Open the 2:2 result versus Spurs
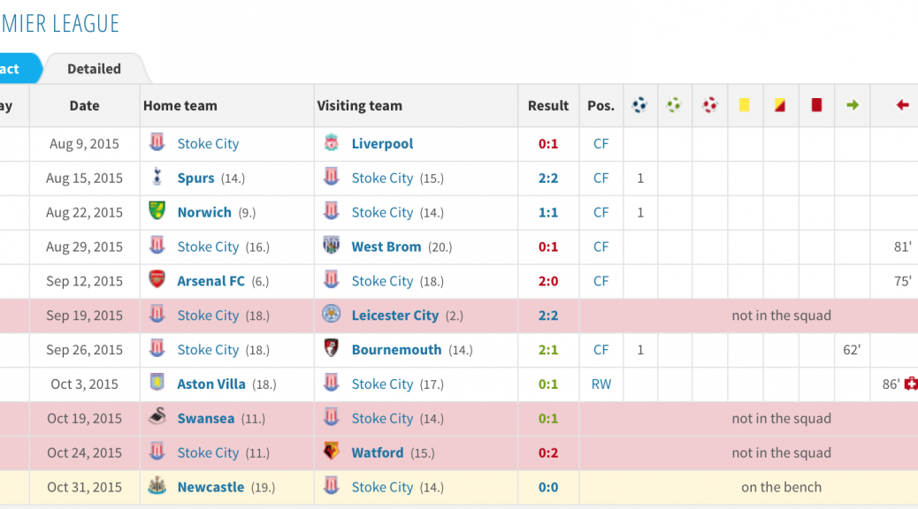The height and width of the screenshot is (509, 918). (x=547, y=178)
